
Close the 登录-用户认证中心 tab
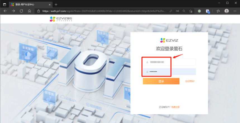(49, 4)
